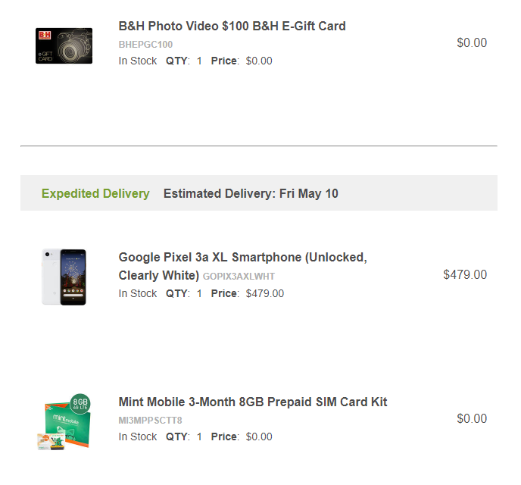Open the B&H E-Gift Card thumbnail

coord(64,46)
